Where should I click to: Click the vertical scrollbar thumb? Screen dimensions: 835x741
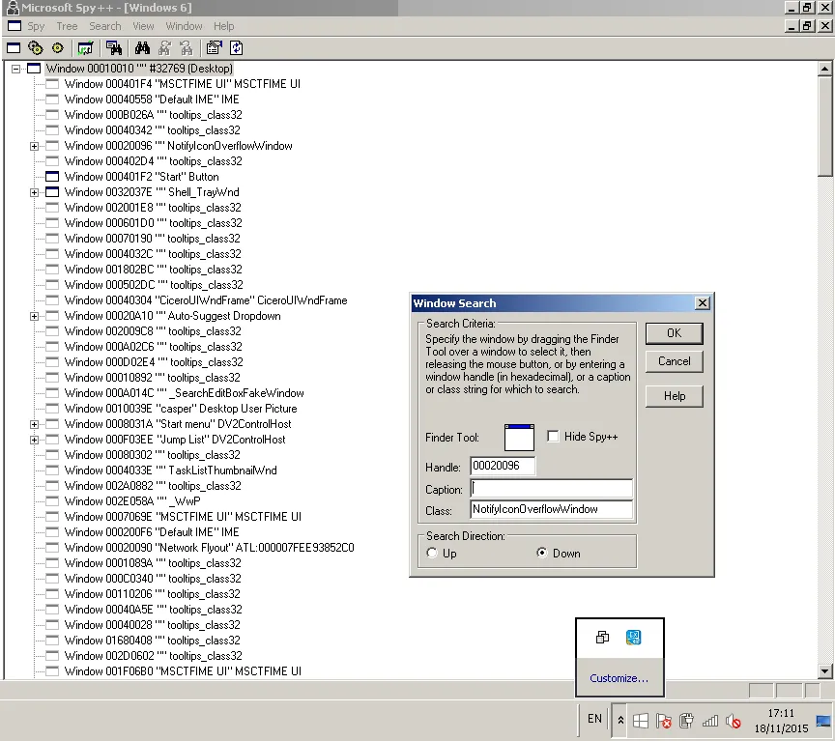(x=824, y=126)
